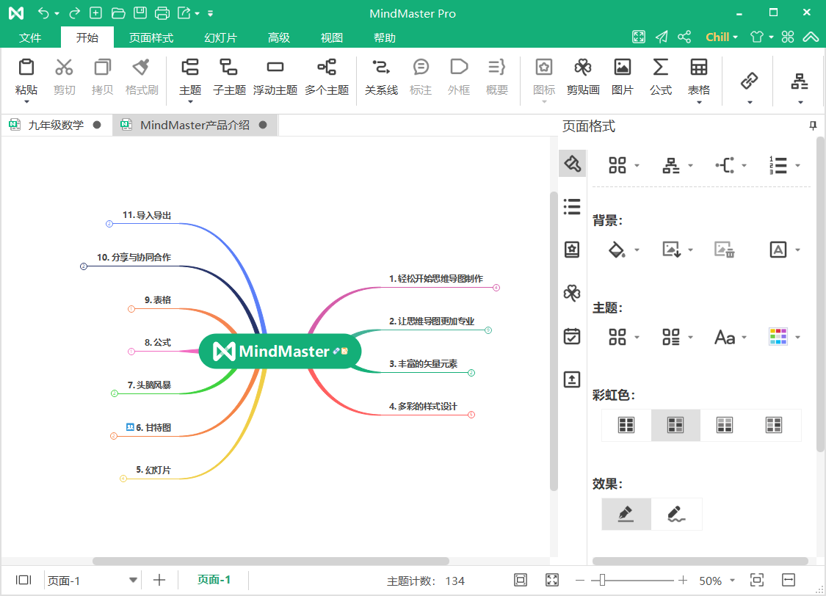The height and width of the screenshot is (596, 826).
Task: Click the canvas horizontal scrollbar
Action: [271, 562]
